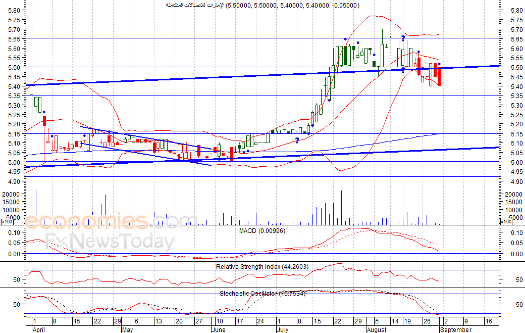Click the August month label

point(377,329)
